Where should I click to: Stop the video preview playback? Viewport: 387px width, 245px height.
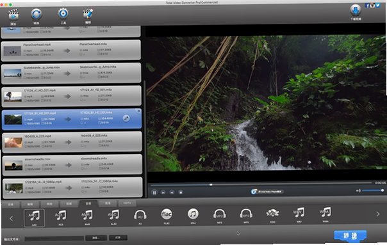(181, 193)
